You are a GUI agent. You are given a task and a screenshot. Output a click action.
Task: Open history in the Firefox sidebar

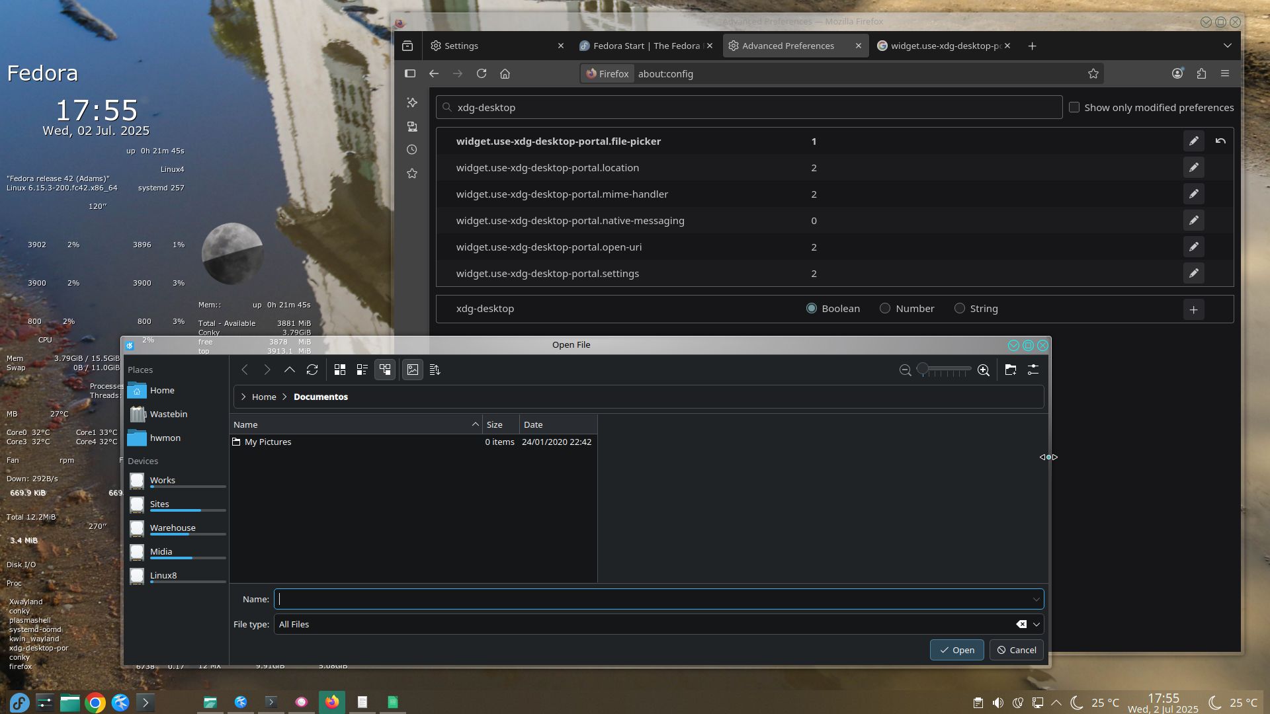(x=412, y=149)
